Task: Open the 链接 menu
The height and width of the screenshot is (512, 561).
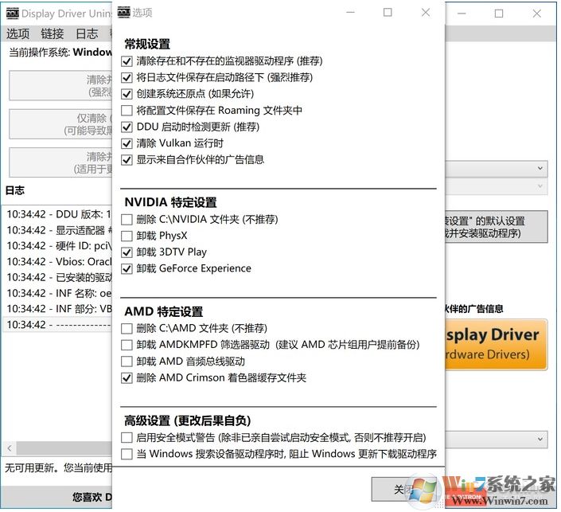Action: pos(52,33)
